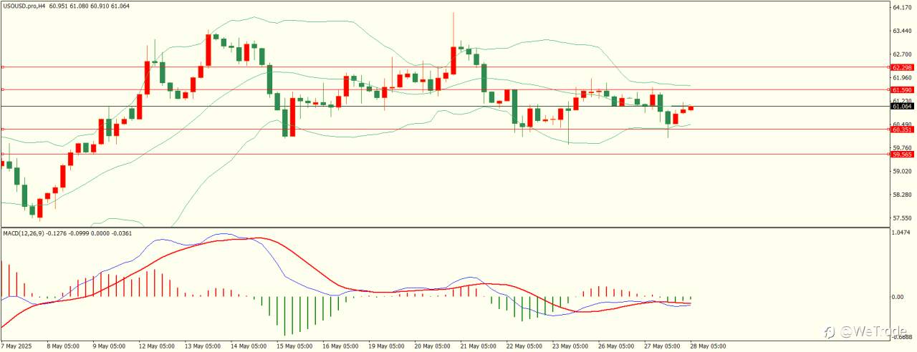The height and width of the screenshot is (352, 917).
Task: Click the 57.550 price scale value
Action: [x=901, y=217]
